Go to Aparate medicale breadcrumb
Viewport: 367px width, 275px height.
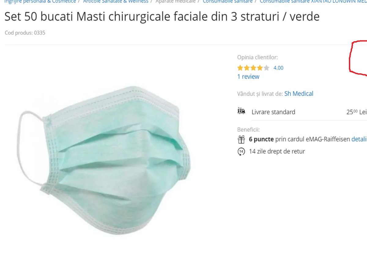(x=175, y=2)
